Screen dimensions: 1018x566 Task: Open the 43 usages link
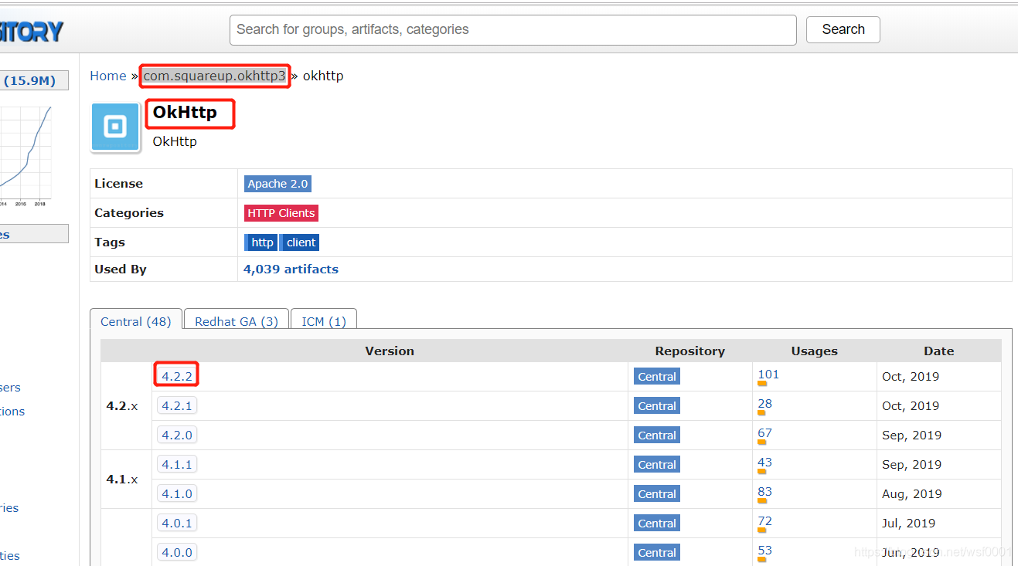(764, 463)
